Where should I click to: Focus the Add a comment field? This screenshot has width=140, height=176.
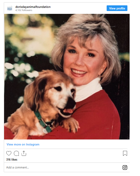[63, 167]
